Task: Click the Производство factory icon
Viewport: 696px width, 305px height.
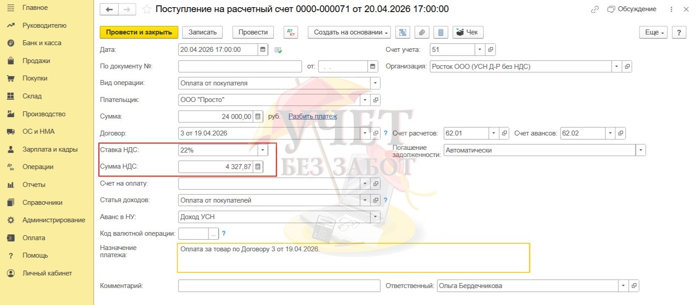Action: coord(11,114)
